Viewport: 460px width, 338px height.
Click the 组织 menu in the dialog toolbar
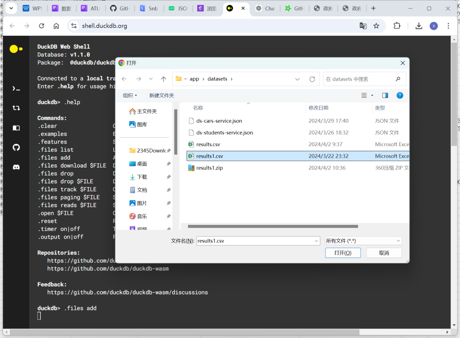click(x=129, y=95)
